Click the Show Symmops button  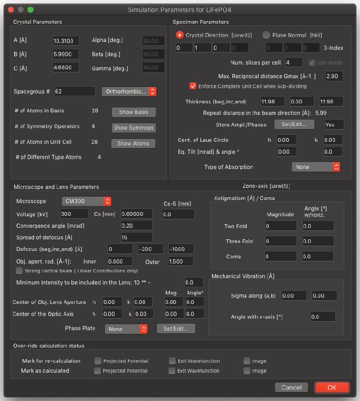pyautogui.click(x=134, y=128)
